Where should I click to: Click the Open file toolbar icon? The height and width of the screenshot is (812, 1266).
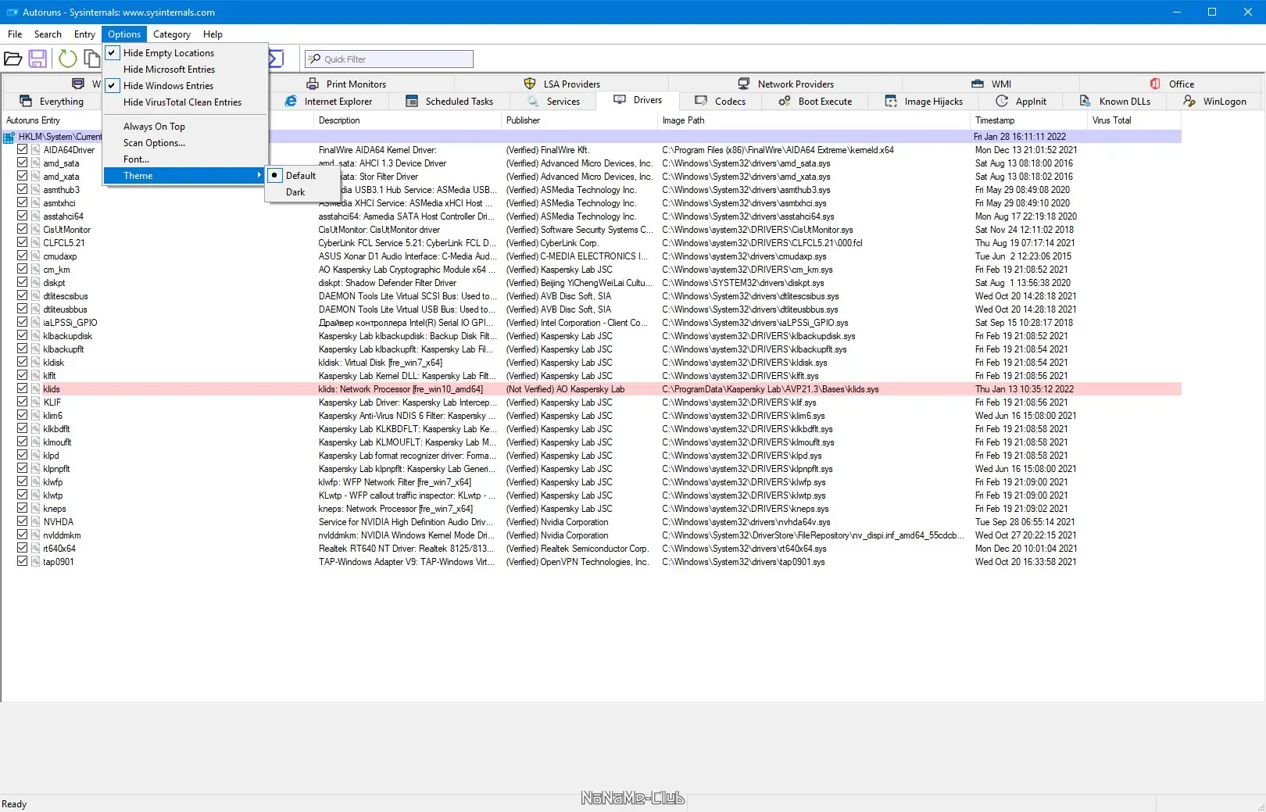point(13,59)
